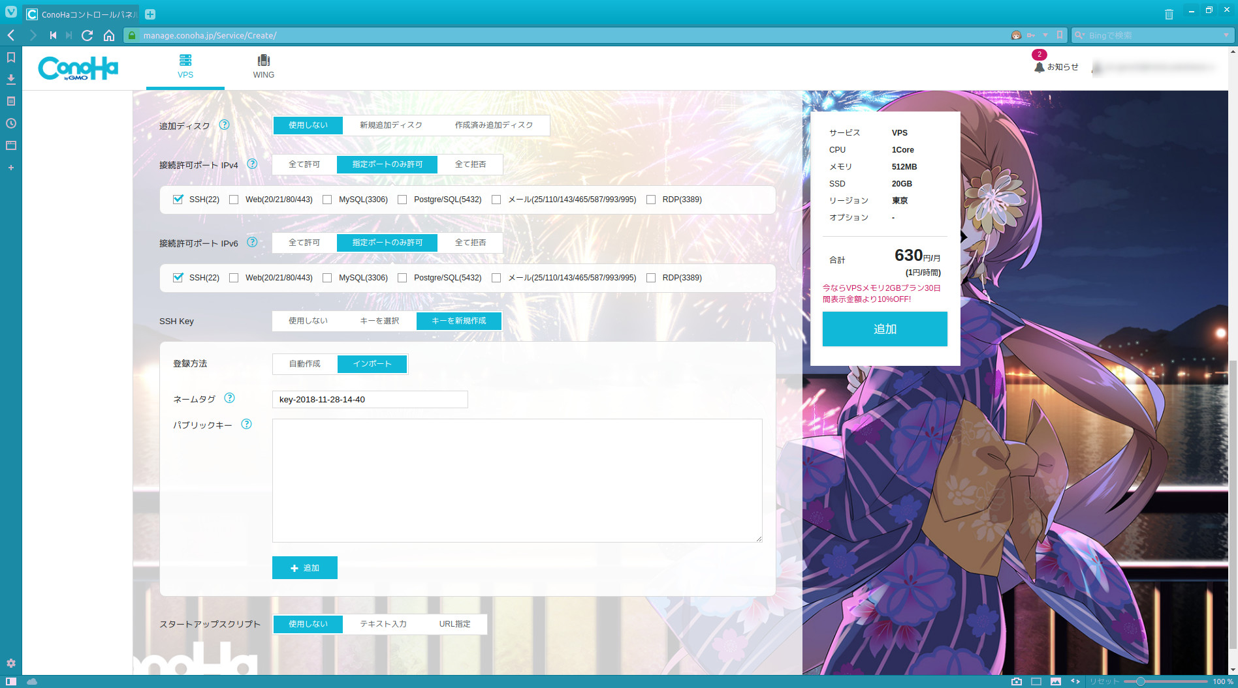Open the bookmarks side panel
The width and height of the screenshot is (1238, 688).
tap(11, 57)
